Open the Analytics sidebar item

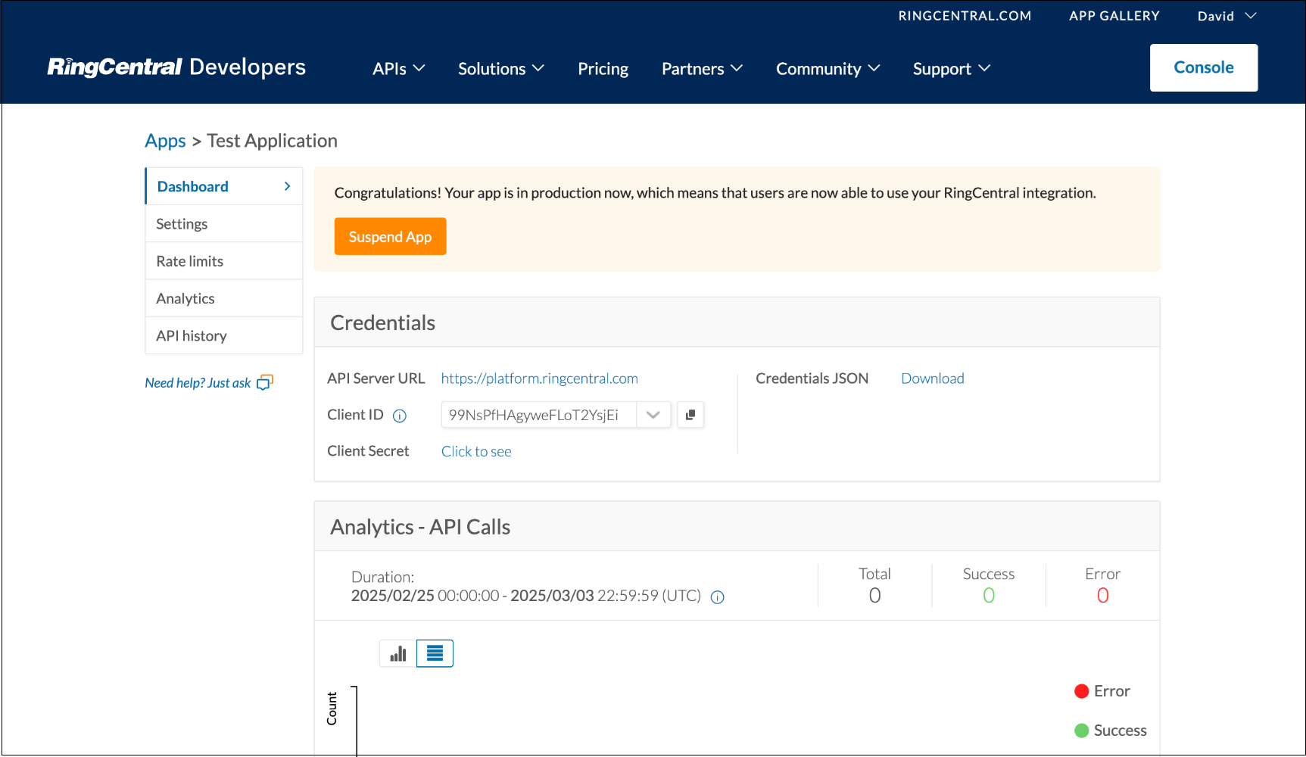(x=224, y=298)
